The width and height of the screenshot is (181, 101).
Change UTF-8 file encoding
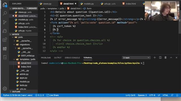pos(152,95)
